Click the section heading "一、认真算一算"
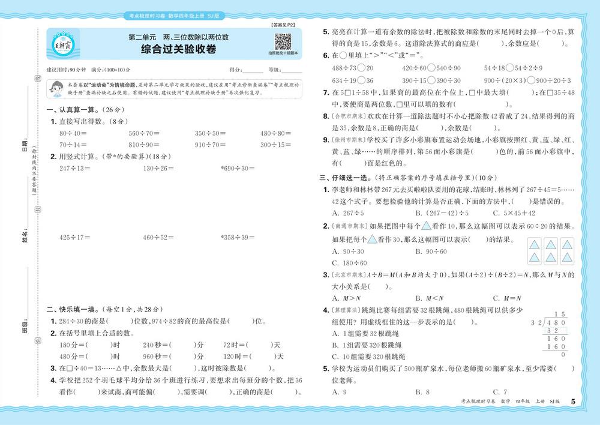This screenshot has width=600, height=425. (71, 109)
